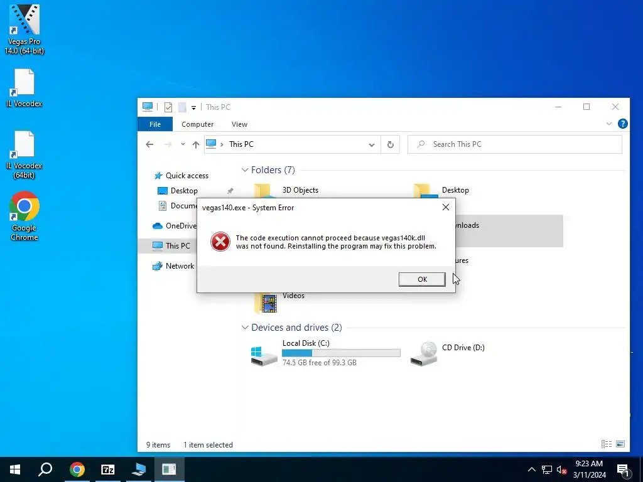Select the partially hidden Pictures folder
Viewport: 643px width, 482px height.
462,260
